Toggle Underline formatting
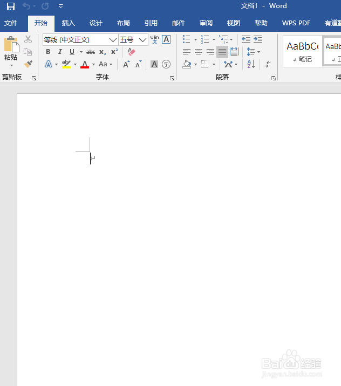341x386 pixels. coord(72,52)
